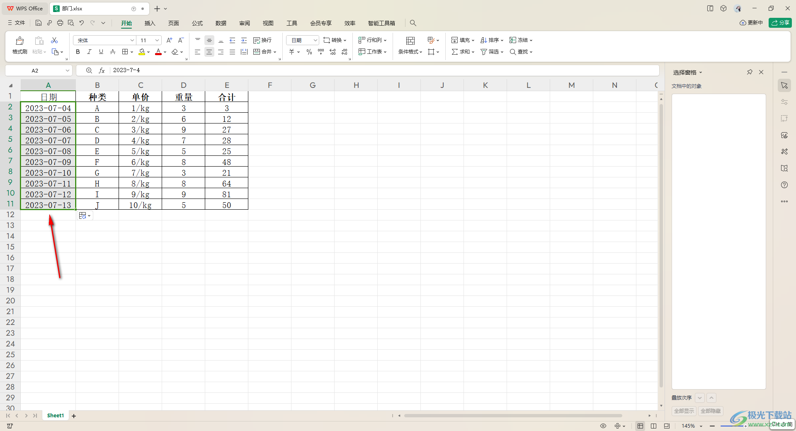Click the Sum (求和) button
The width and height of the screenshot is (796, 431).
(x=463, y=52)
